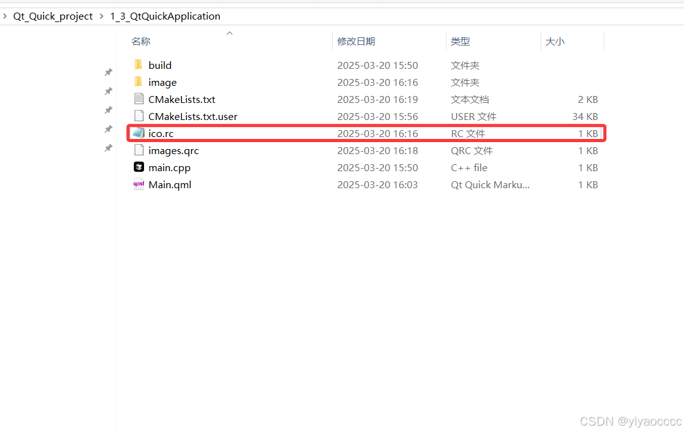Click the qml icon next to Main.qml
The image size is (684, 432).
tap(138, 184)
